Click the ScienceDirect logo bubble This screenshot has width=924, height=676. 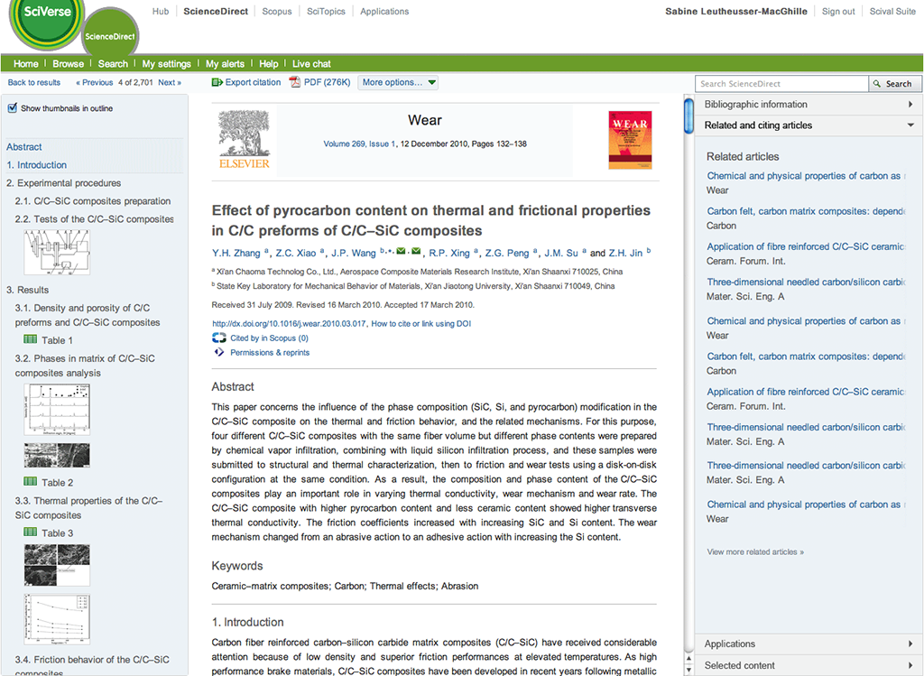point(109,34)
